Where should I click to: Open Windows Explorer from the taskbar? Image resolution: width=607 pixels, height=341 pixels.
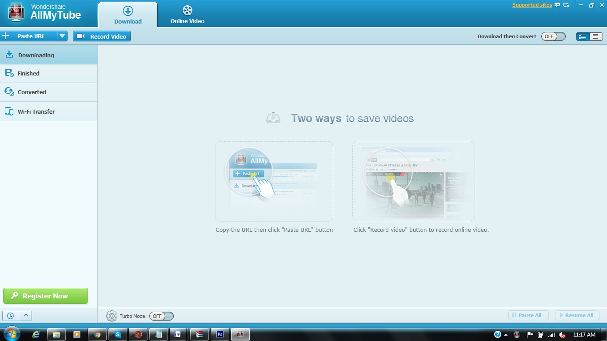(56, 334)
